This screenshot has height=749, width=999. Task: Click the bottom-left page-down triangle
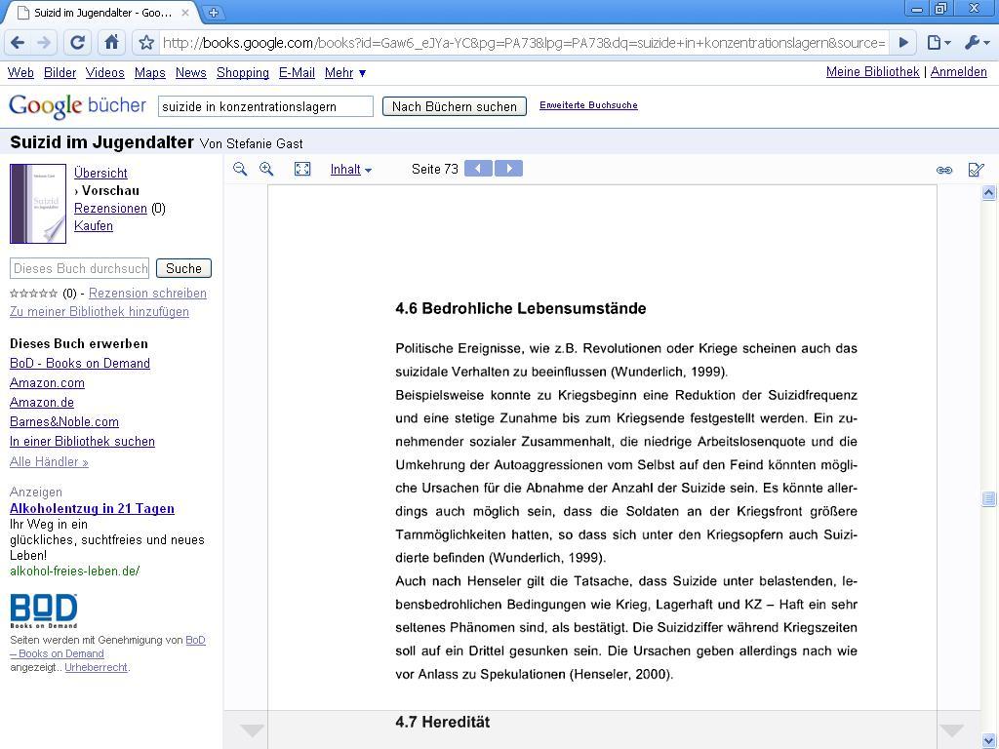tap(252, 730)
